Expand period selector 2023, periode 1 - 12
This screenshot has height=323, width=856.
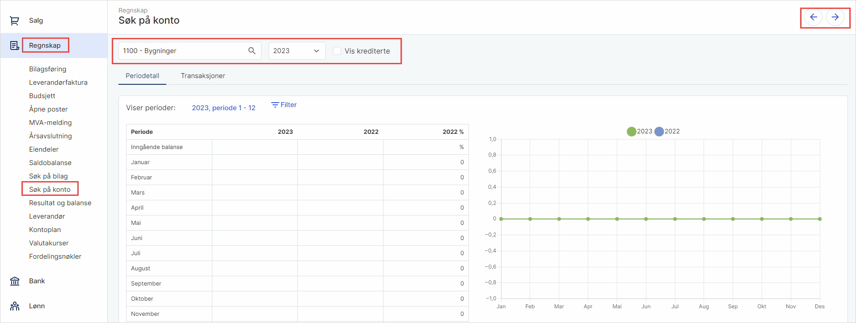(x=223, y=108)
